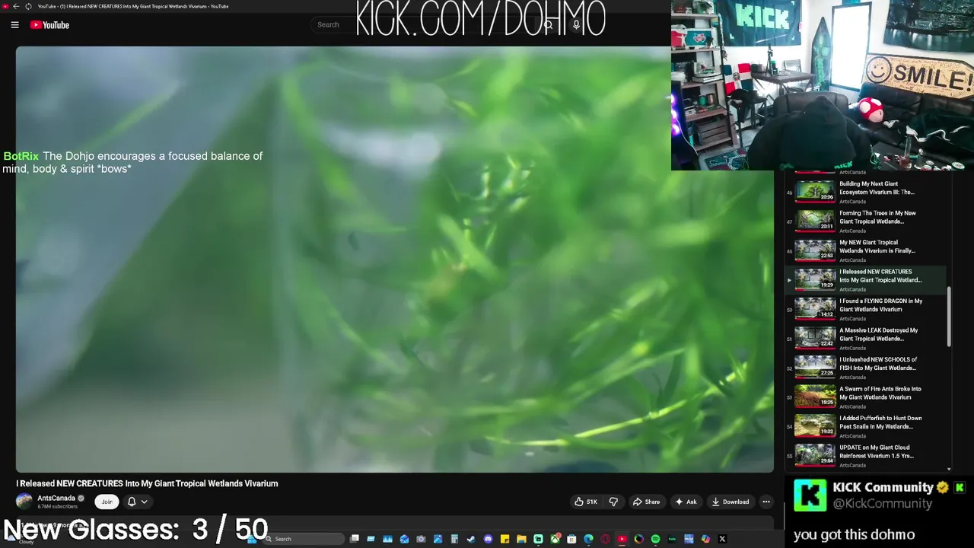Open Spotify from the taskbar
The image size is (974, 548).
click(655, 539)
